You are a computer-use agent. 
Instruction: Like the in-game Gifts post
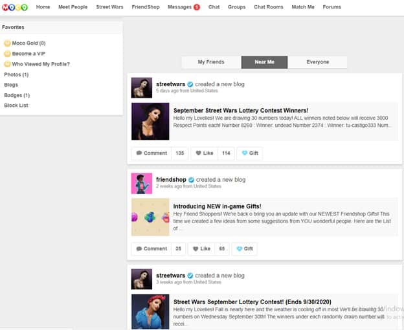click(x=202, y=248)
